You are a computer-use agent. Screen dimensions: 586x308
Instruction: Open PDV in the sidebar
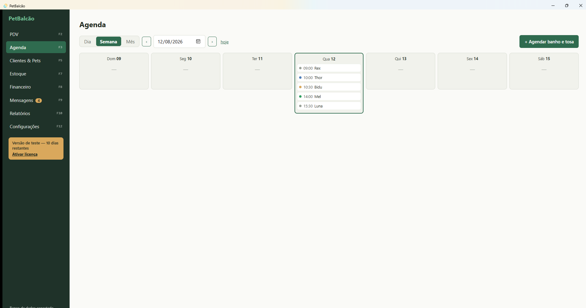36,34
